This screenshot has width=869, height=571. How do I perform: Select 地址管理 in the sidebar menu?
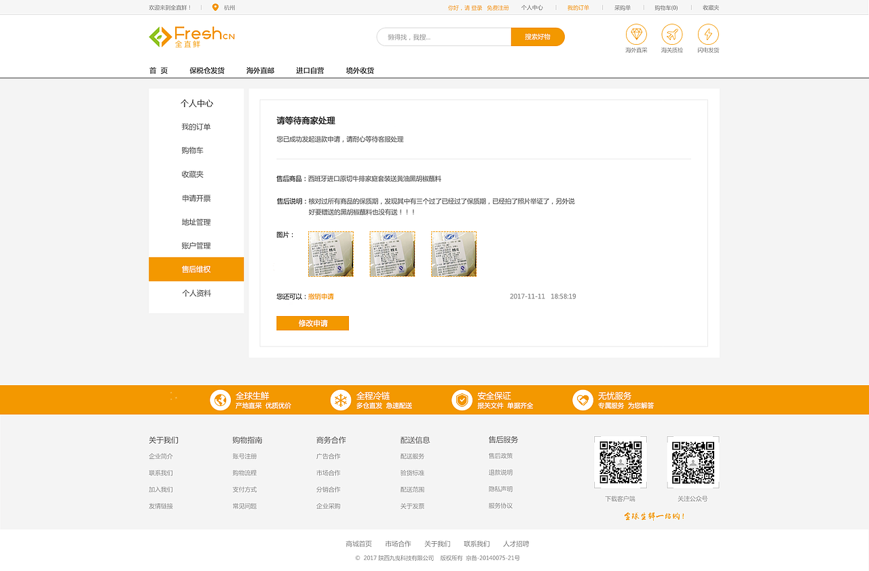click(196, 222)
